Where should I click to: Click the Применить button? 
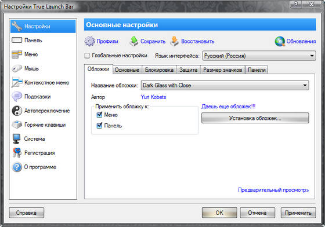(298, 213)
